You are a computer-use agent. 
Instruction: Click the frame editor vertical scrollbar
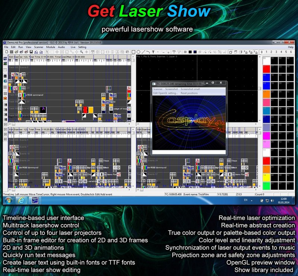click(259, 88)
